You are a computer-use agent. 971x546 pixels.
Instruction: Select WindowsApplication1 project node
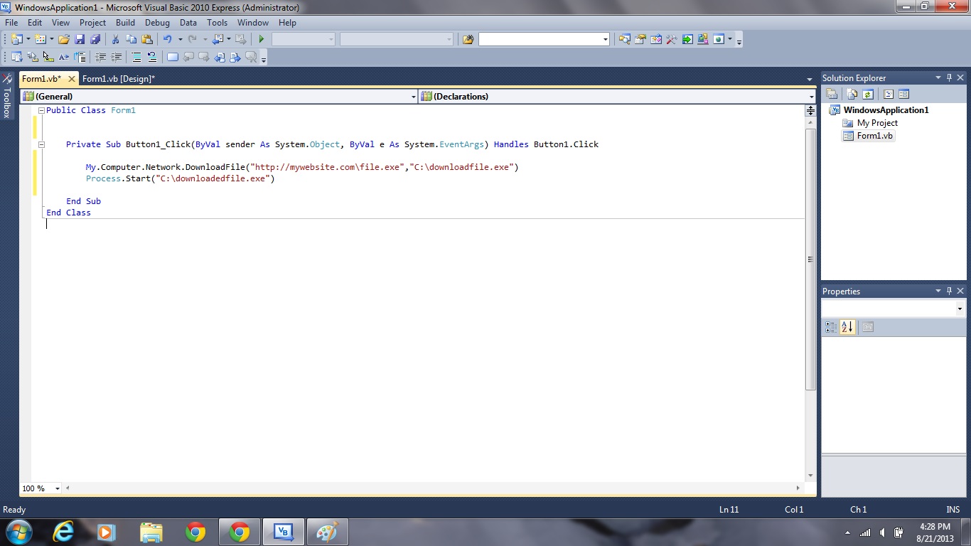[886, 110]
